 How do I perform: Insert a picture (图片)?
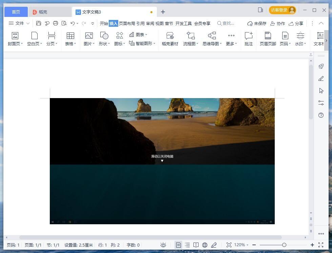(x=89, y=39)
